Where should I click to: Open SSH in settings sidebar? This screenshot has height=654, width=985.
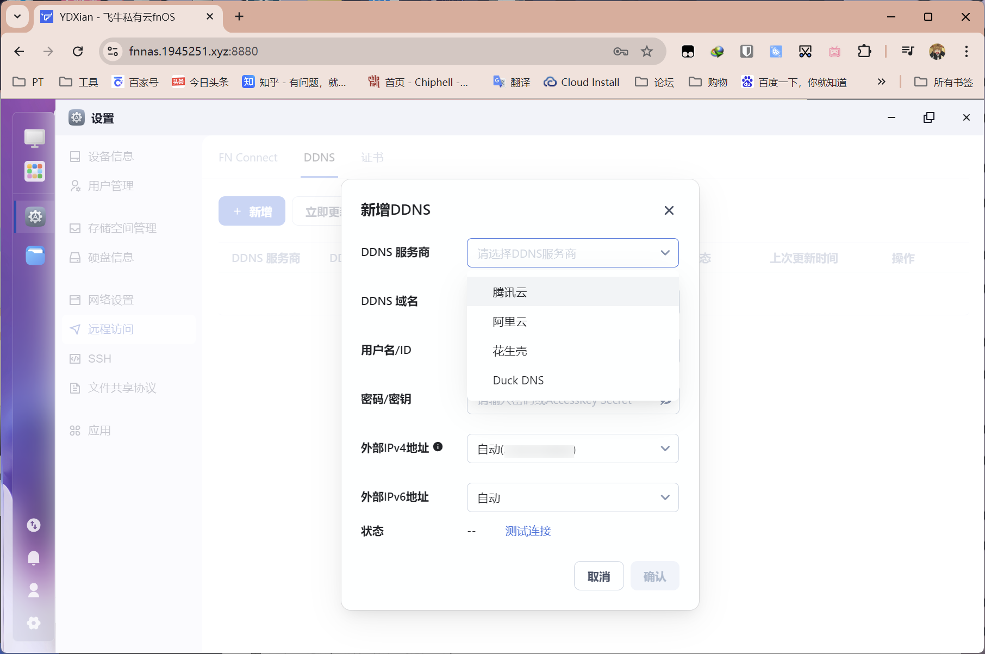[x=129, y=359]
